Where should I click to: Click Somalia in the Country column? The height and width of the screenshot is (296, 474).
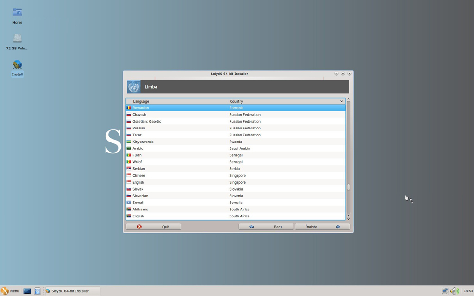tap(236, 203)
